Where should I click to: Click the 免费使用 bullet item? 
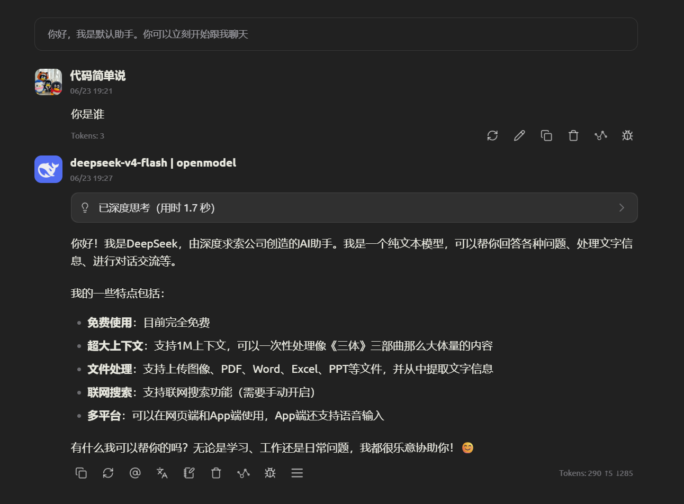tap(149, 323)
